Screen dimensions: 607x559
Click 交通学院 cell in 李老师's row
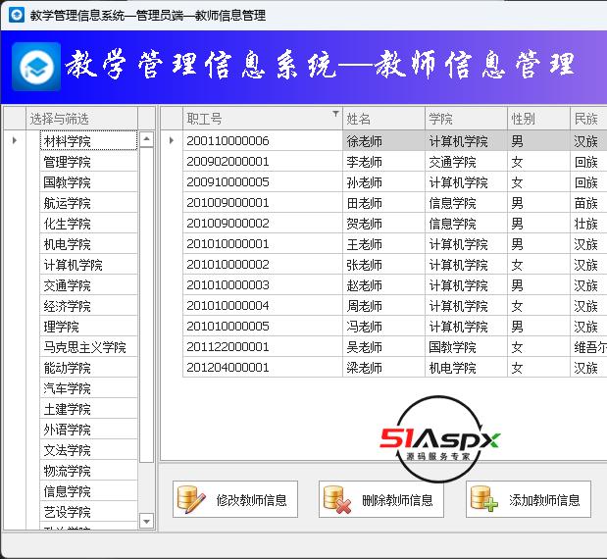pos(466,162)
